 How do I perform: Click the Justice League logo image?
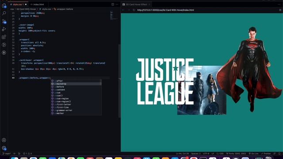point(165,81)
